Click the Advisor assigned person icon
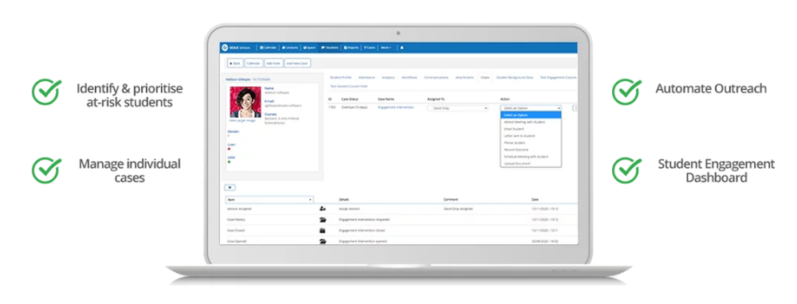The image size is (797, 304). click(322, 209)
